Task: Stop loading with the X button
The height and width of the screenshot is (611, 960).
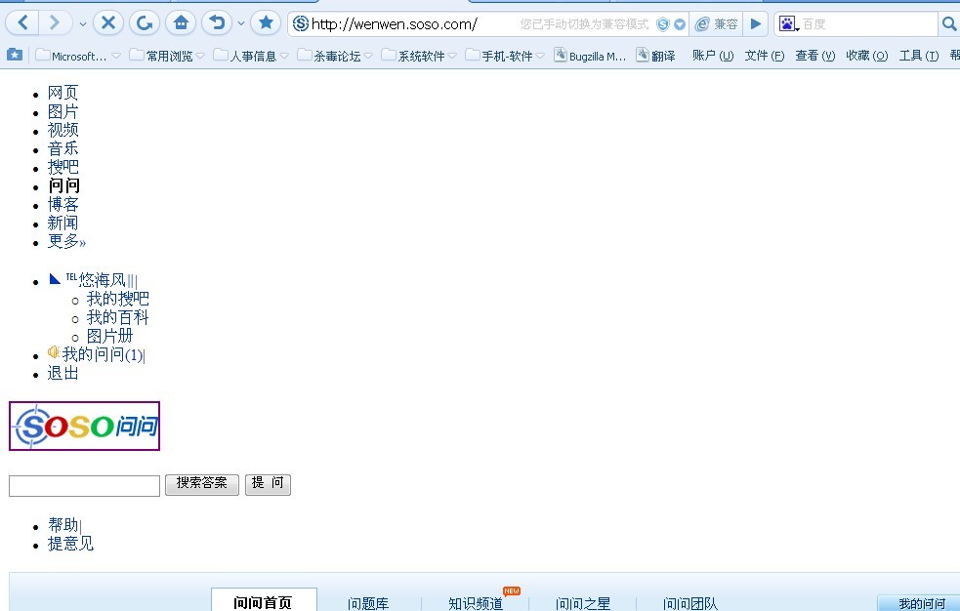Action: tap(108, 23)
